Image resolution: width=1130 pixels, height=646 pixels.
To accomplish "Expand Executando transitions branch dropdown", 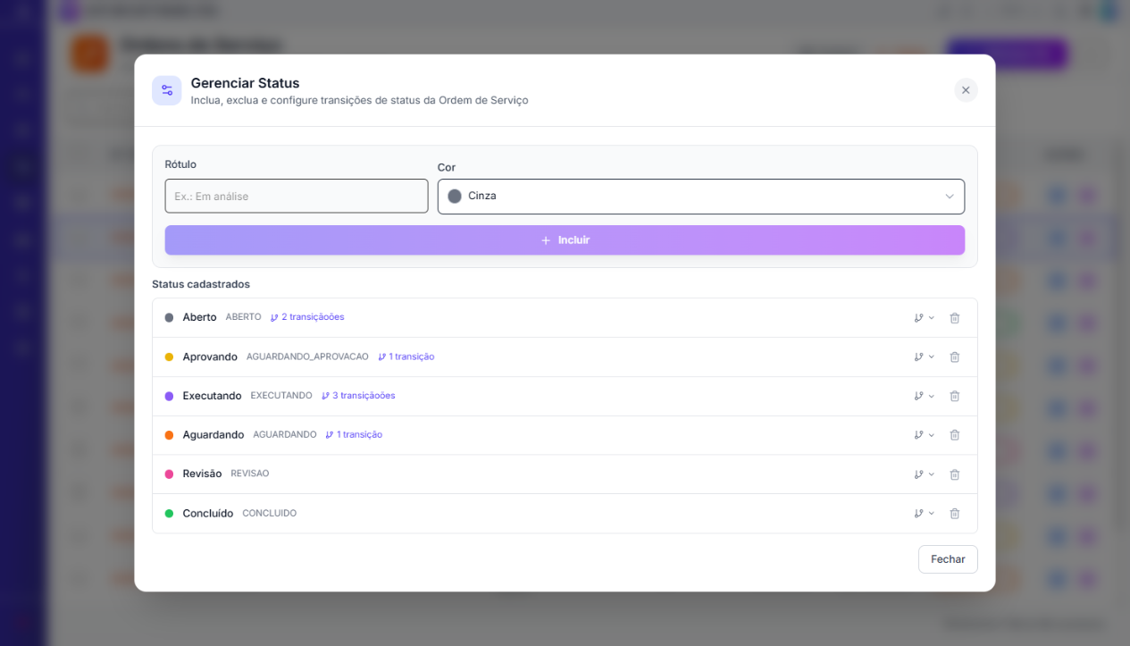I will tap(924, 396).
